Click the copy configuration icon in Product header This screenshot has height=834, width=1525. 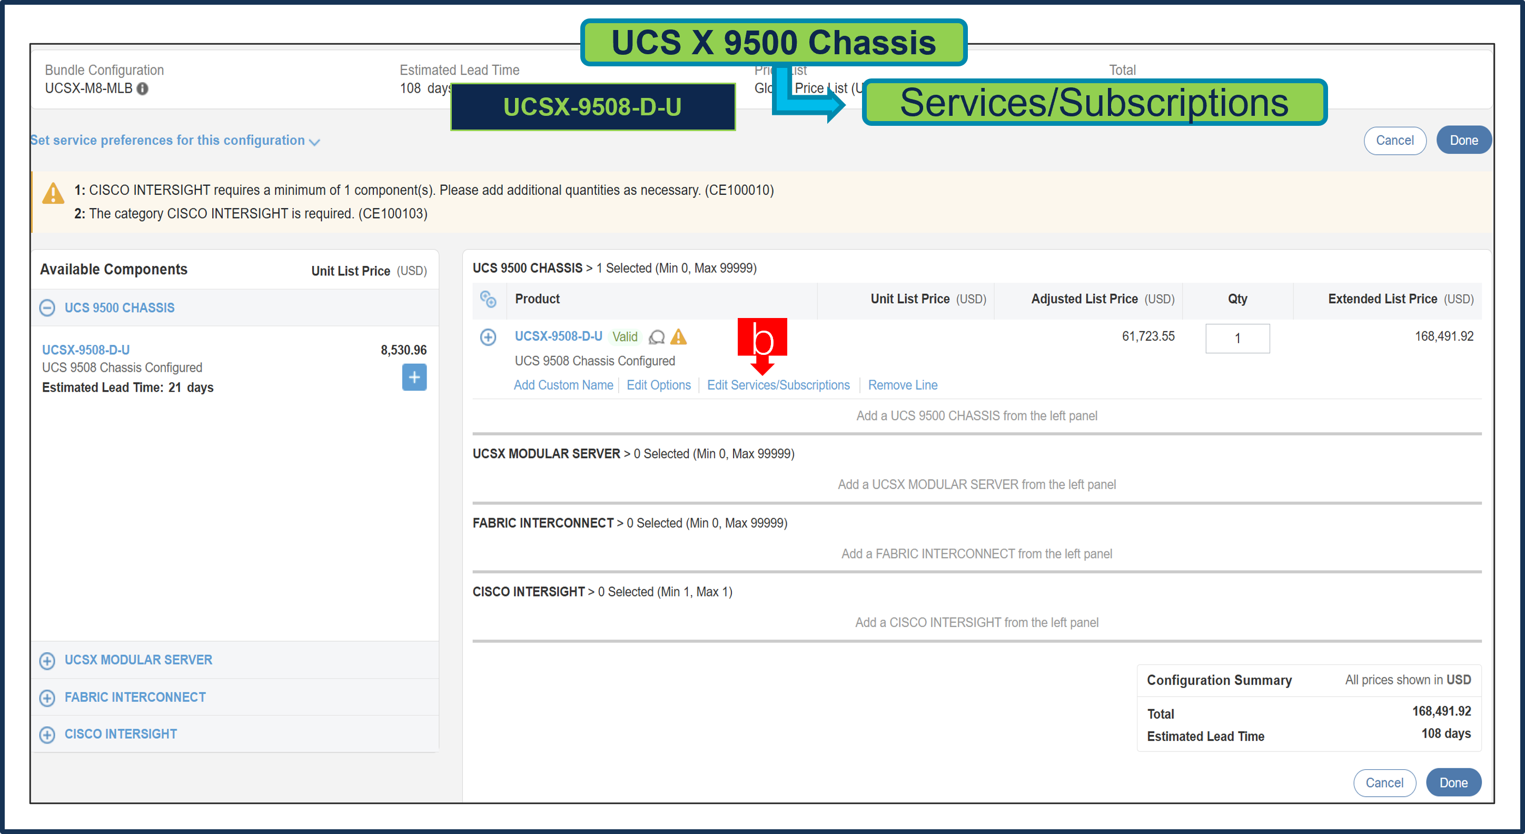(x=488, y=299)
